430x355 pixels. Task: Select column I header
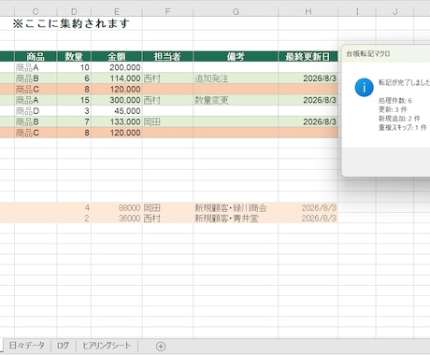point(357,11)
